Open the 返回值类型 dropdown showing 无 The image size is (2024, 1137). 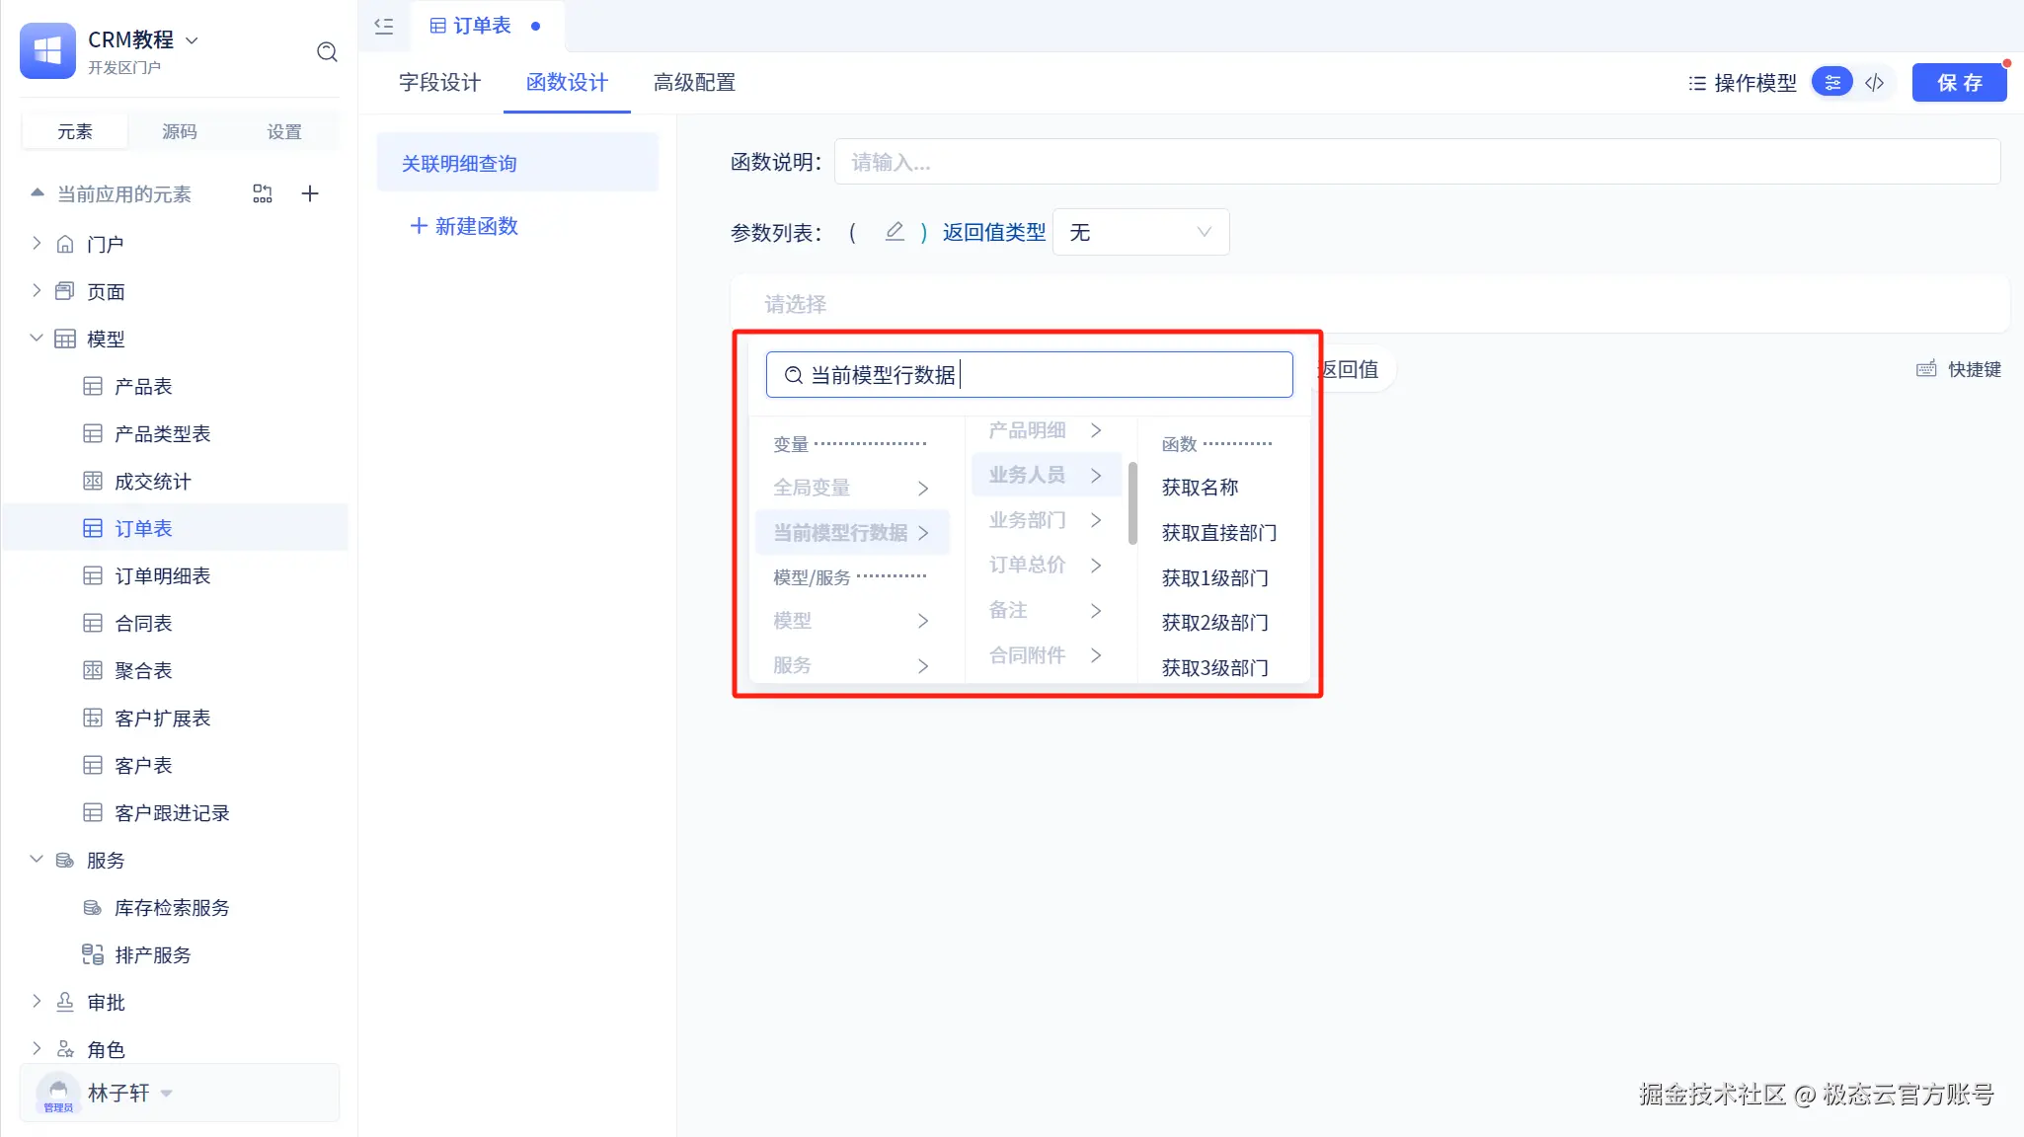point(1140,232)
